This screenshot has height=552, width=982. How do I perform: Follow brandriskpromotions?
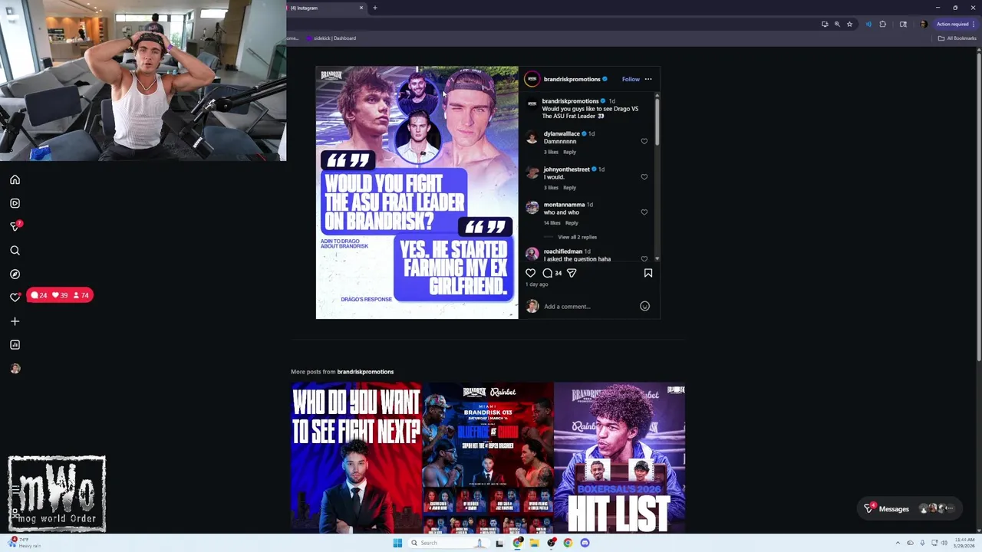tap(631, 79)
